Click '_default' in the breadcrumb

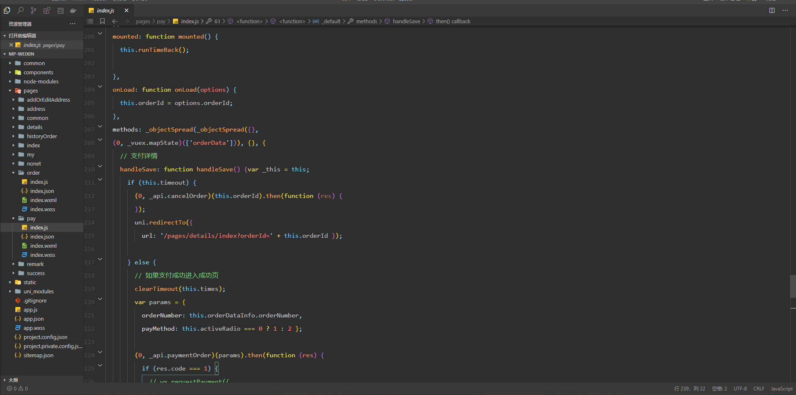332,21
